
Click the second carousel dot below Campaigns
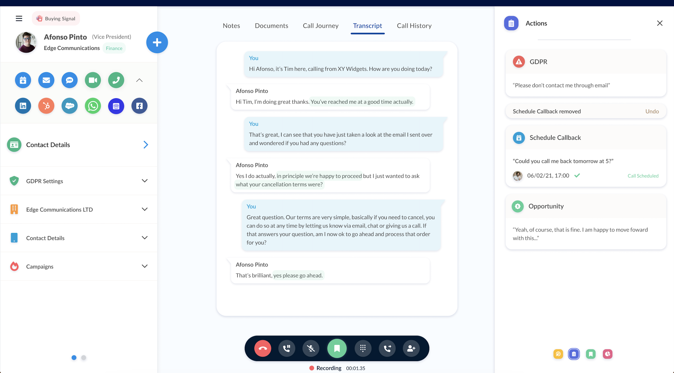(84, 358)
